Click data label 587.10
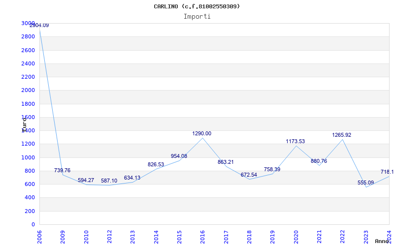 click(x=109, y=181)
